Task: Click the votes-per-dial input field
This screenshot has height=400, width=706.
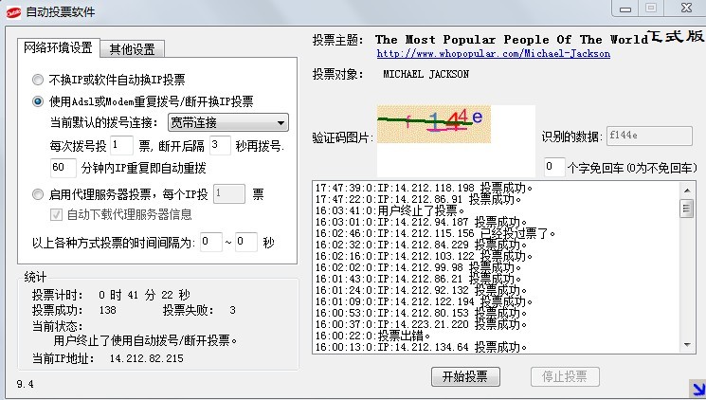Action: [120, 145]
